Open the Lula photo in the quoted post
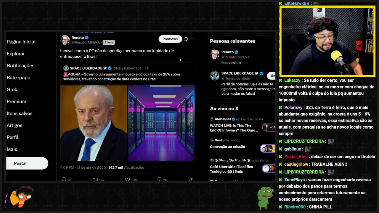379x213 pixels. [x=94, y=123]
